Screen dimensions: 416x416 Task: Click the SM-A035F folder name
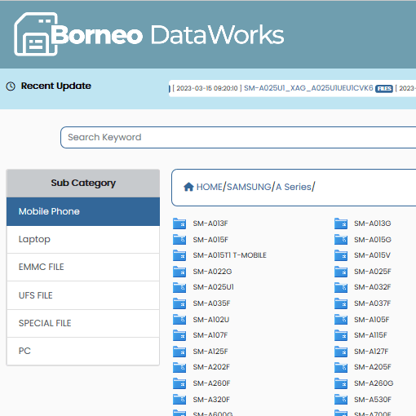(211, 303)
